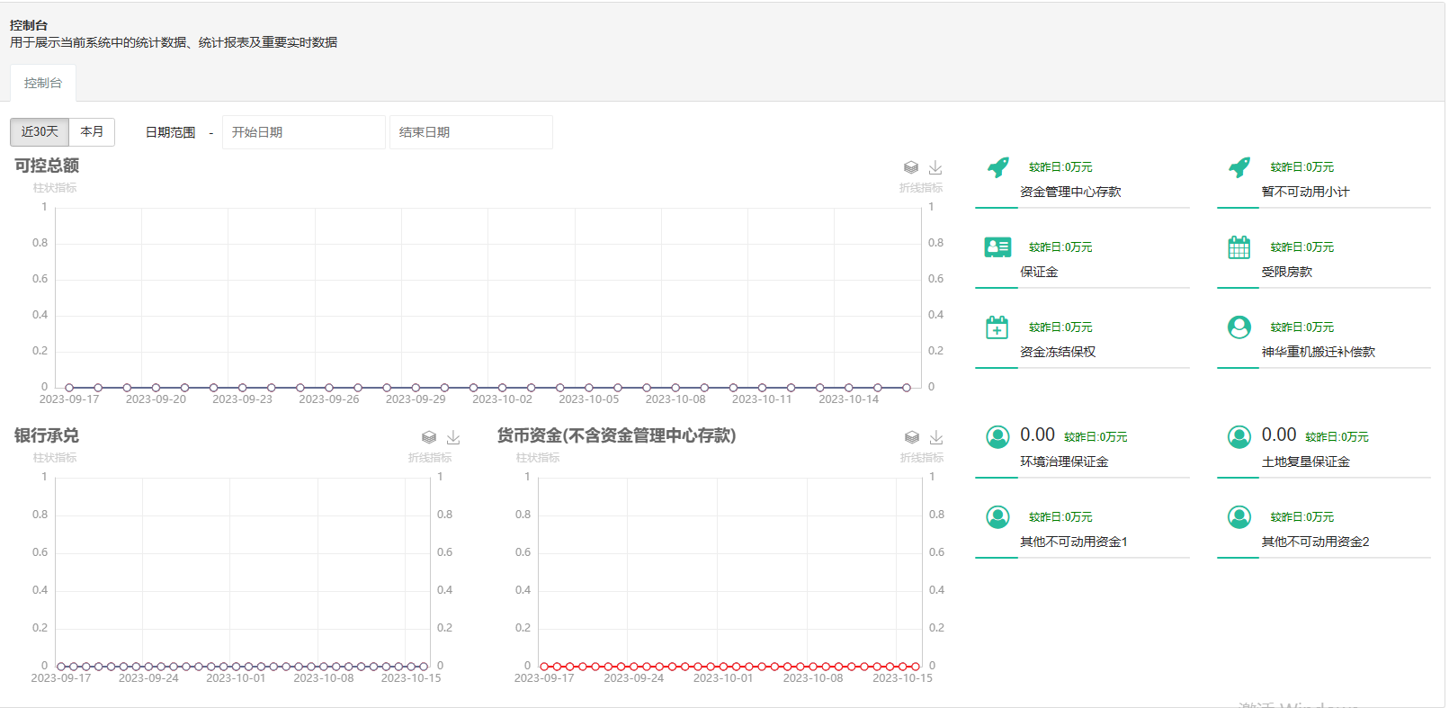Focus the 开始日期 date field
This screenshot has height=708, width=1449.
click(x=304, y=132)
